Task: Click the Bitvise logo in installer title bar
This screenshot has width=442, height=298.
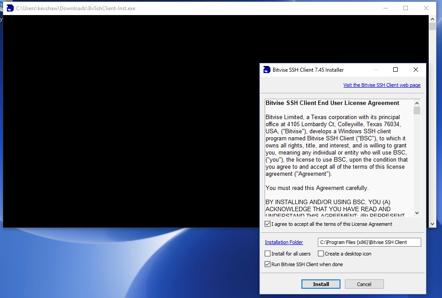Action: (x=266, y=70)
